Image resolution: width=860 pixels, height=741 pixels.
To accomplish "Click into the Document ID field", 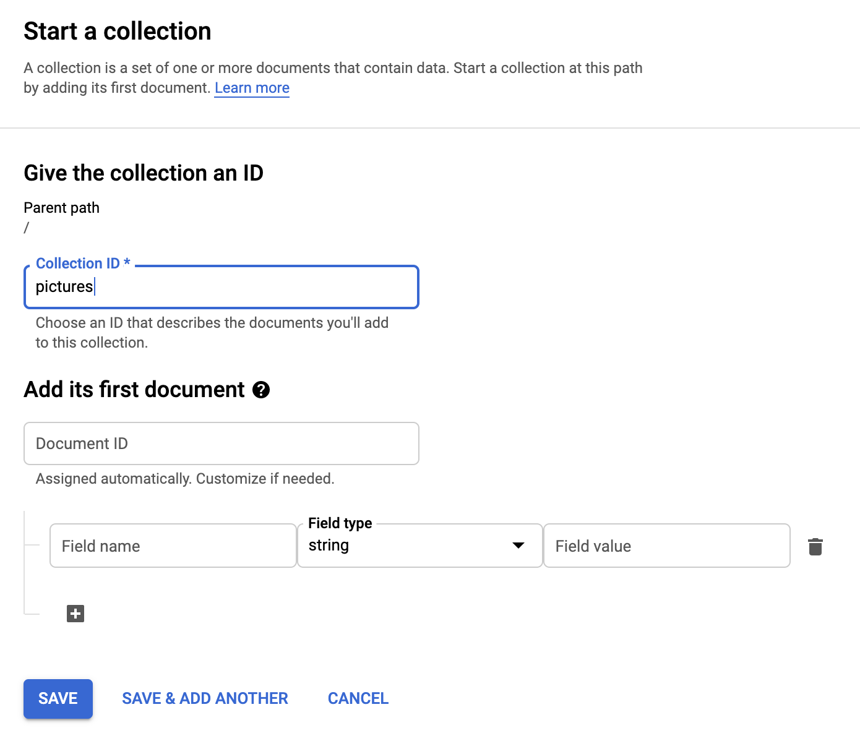I will 221,443.
